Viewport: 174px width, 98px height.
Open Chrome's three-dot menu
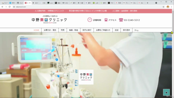tap(172, 7)
